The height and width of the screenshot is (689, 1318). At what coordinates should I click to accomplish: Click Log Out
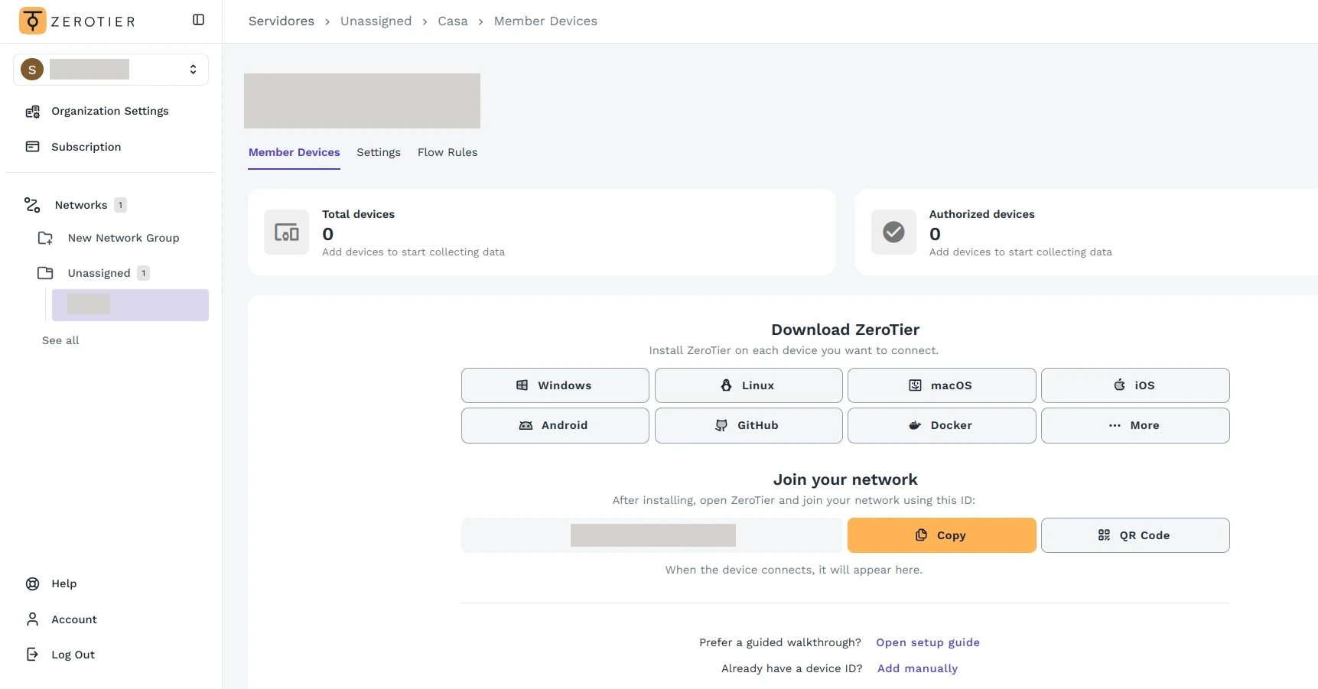[73, 655]
